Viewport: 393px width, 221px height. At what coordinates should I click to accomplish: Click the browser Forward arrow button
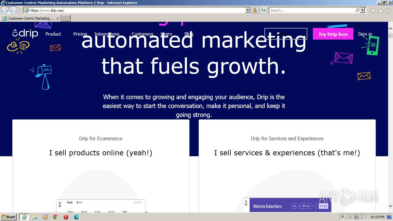click(13, 10)
